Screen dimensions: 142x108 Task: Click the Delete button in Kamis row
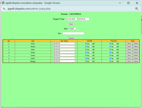coord(136,52)
